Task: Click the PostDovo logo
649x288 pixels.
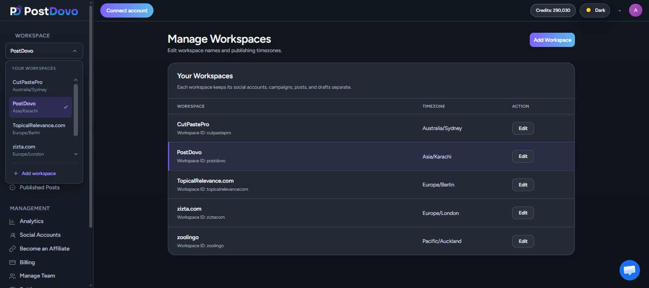Action: coord(44,10)
